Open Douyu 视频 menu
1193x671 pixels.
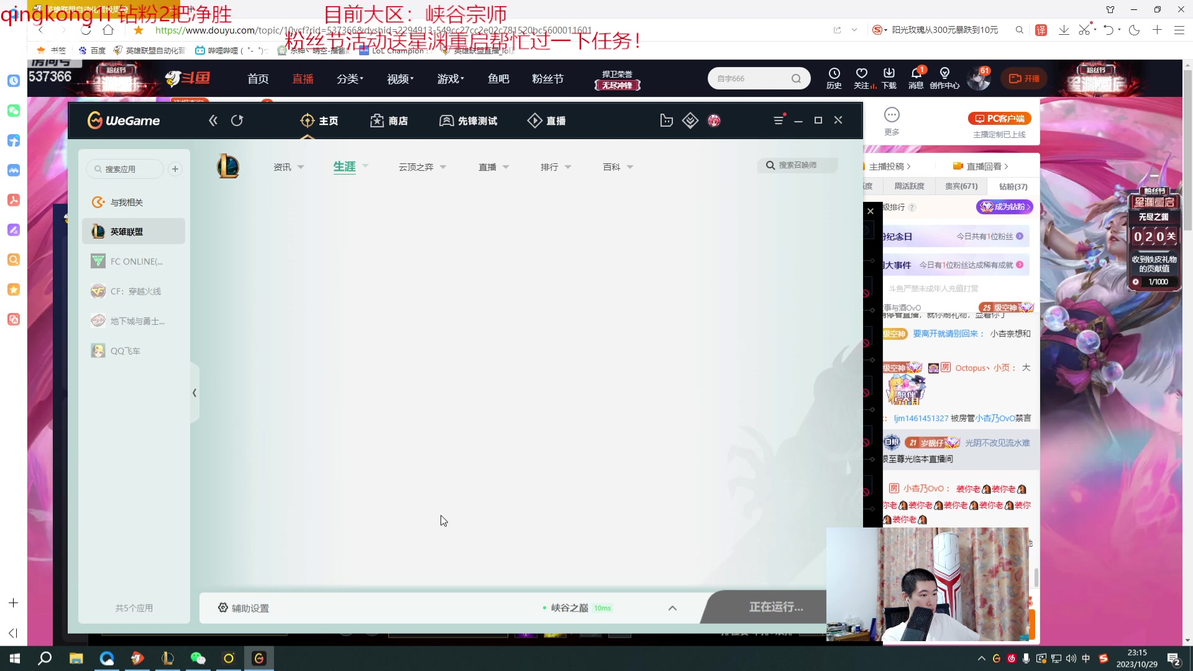400,79
